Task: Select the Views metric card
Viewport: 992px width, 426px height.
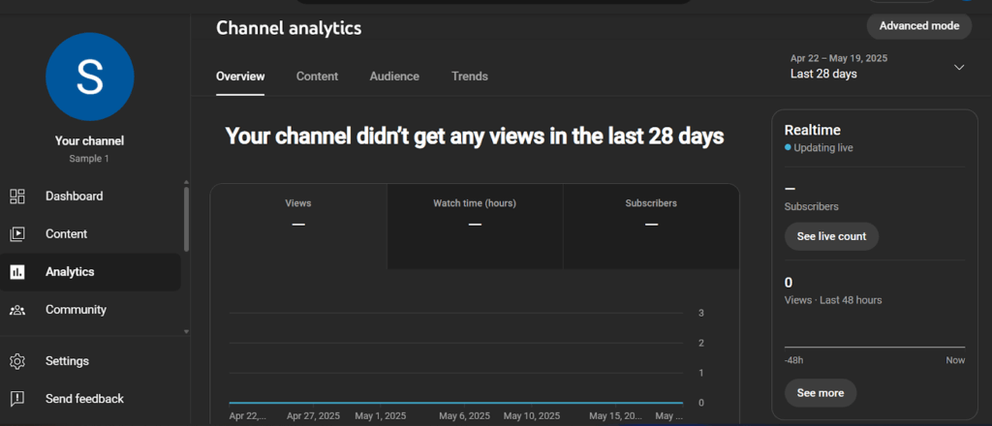Action: click(298, 215)
